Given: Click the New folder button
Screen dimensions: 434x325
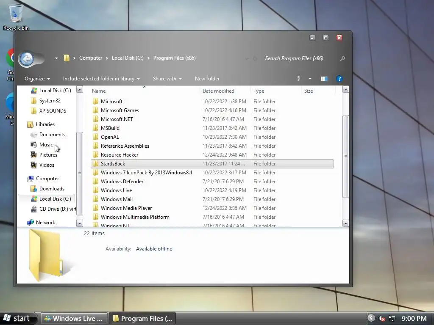Looking at the screenshot, I should (x=207, y=79).
